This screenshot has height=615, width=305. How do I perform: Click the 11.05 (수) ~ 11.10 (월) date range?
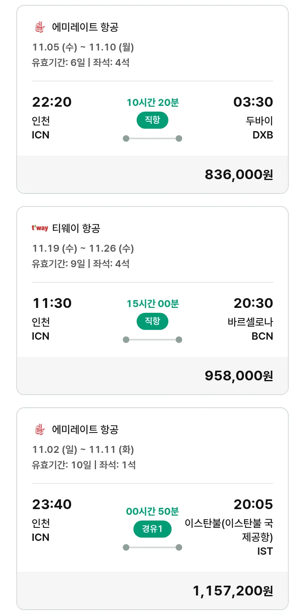point(83,47)
